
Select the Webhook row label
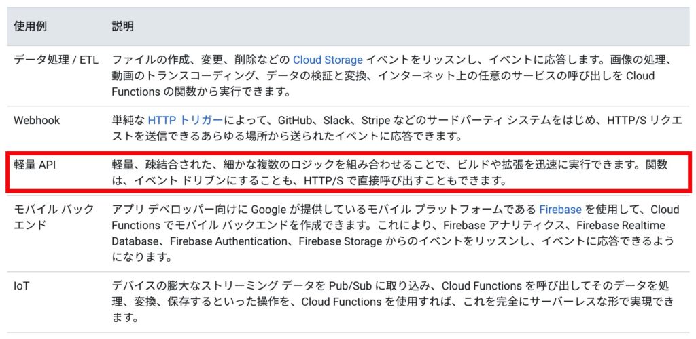[37, 120]
